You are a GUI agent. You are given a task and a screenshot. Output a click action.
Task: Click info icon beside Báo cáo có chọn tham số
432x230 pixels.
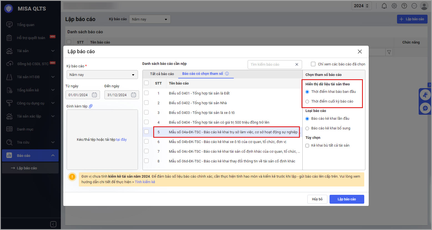coord(227,74)
